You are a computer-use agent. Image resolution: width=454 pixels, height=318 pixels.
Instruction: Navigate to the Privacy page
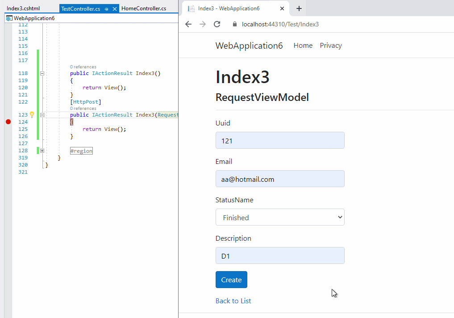(330, 45)
